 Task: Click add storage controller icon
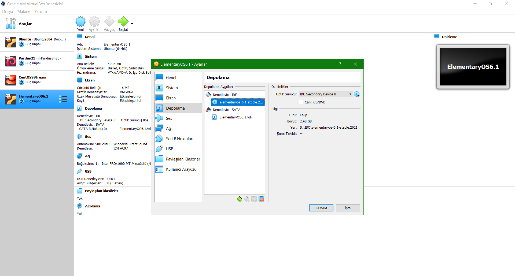(240, 199)
